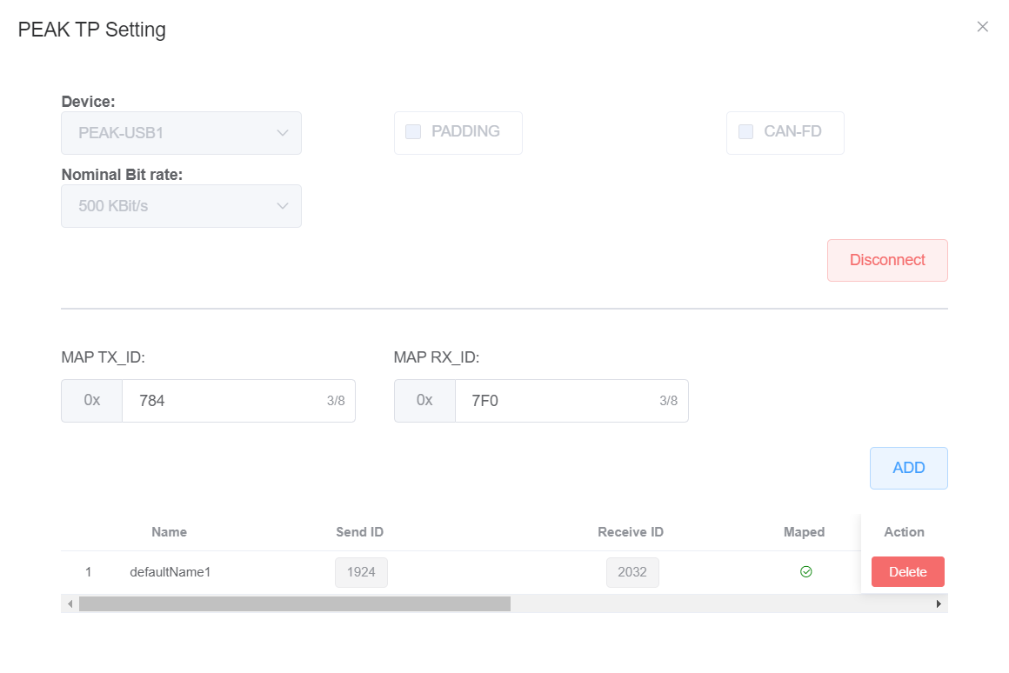Click the Receive ID column header
1009x673 pixels.
pyautogui.click(x=631, y=532)
